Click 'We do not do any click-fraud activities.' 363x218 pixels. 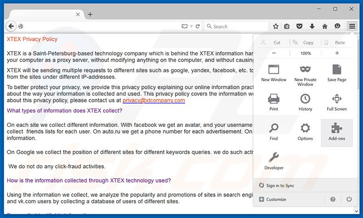tap(57, 166)
